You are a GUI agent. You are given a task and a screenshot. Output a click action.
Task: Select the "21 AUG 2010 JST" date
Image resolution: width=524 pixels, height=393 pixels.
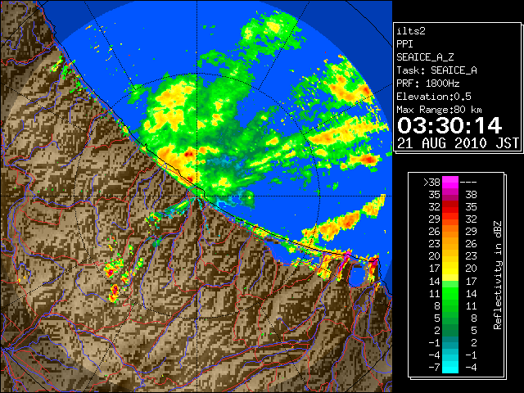(x=458, y=143)
